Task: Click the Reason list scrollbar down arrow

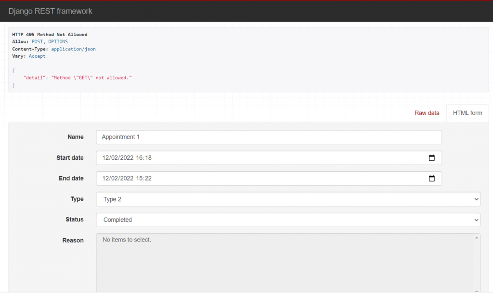Action: click(477, 290)
